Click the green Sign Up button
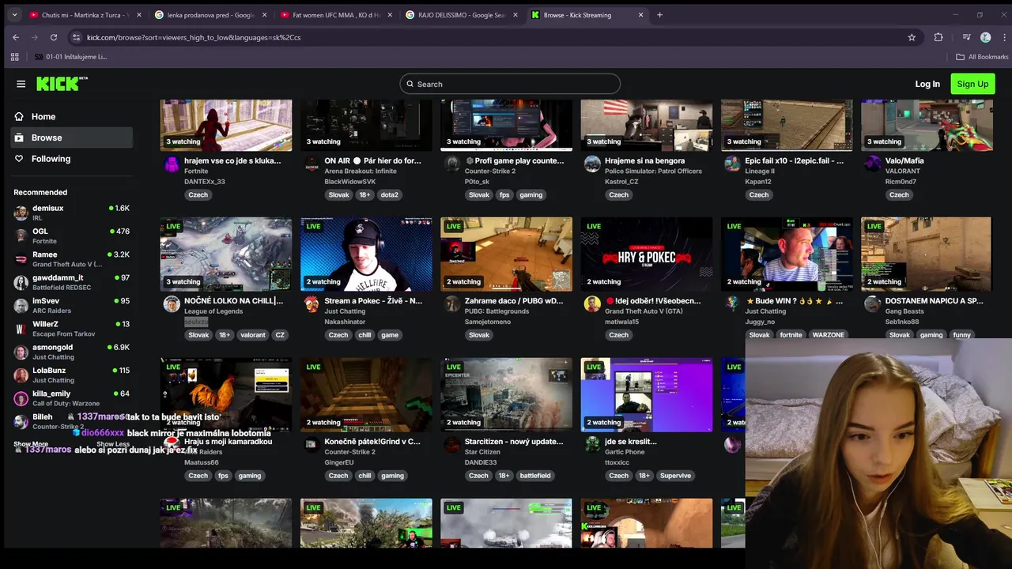 pos(972,84)
